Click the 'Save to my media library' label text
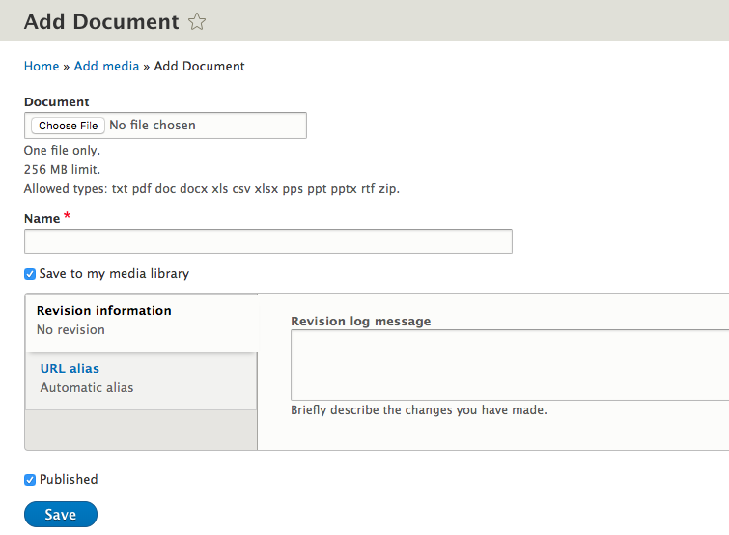 [114, 274]
